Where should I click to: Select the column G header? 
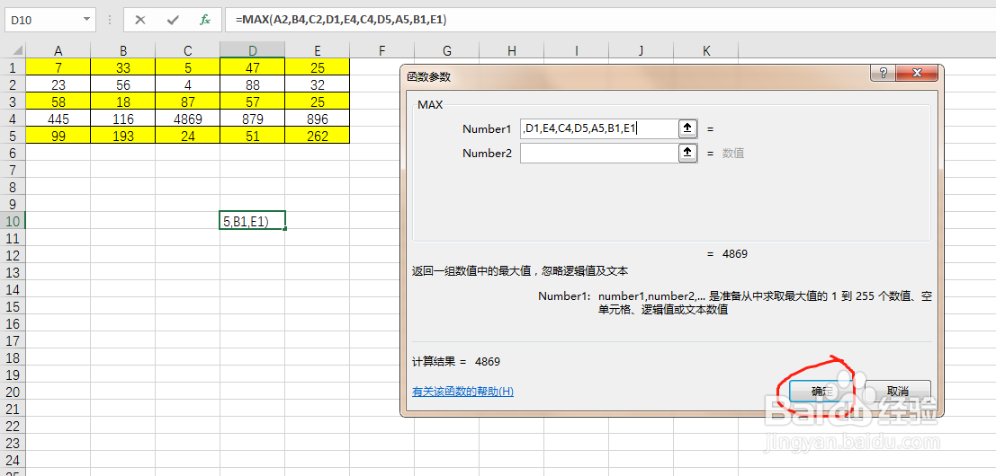tap(447, 50)
